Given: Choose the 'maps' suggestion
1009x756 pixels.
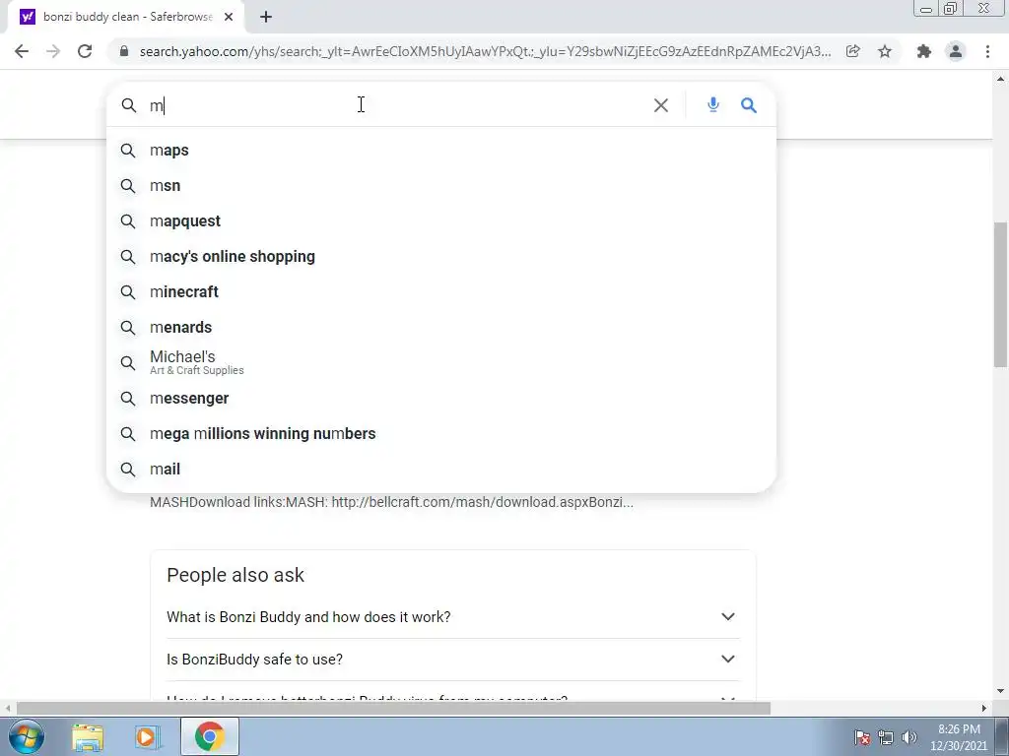Looking at the screenshot, I should point(441,151).
